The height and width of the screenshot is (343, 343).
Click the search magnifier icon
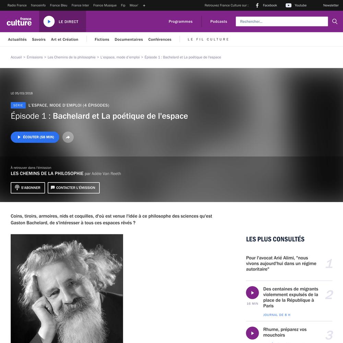335,21
